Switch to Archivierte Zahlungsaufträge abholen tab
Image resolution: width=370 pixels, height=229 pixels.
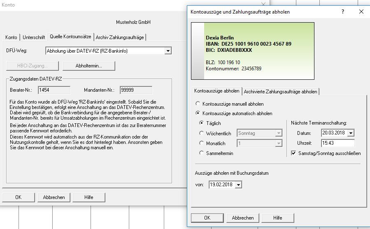pyautogui.click(x=280, y=91)
